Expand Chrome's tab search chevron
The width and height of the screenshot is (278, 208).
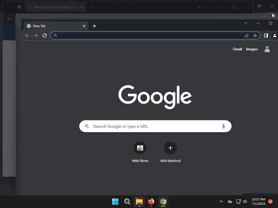click(x=245, y=23)
